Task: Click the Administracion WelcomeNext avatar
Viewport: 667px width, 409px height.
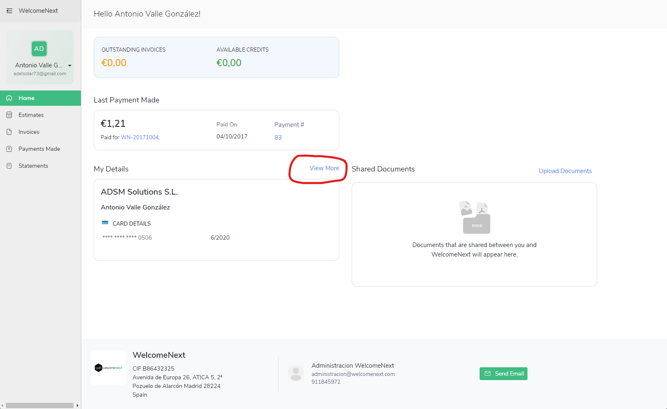Action: (296, 373)
